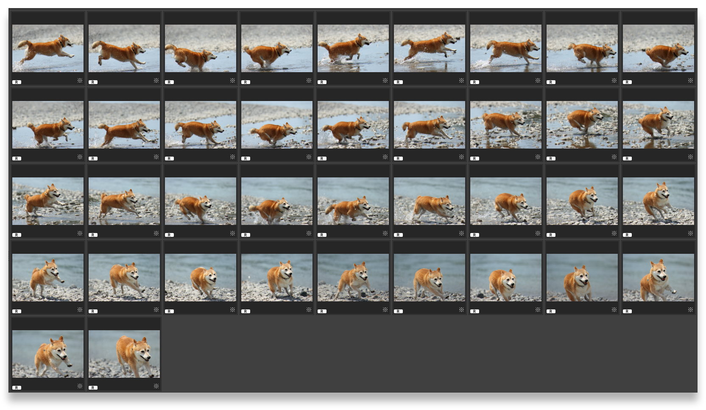Viewport: 706px width, 410px height.
Task: Select the eighth dog photo in row two
Action: 582,125
